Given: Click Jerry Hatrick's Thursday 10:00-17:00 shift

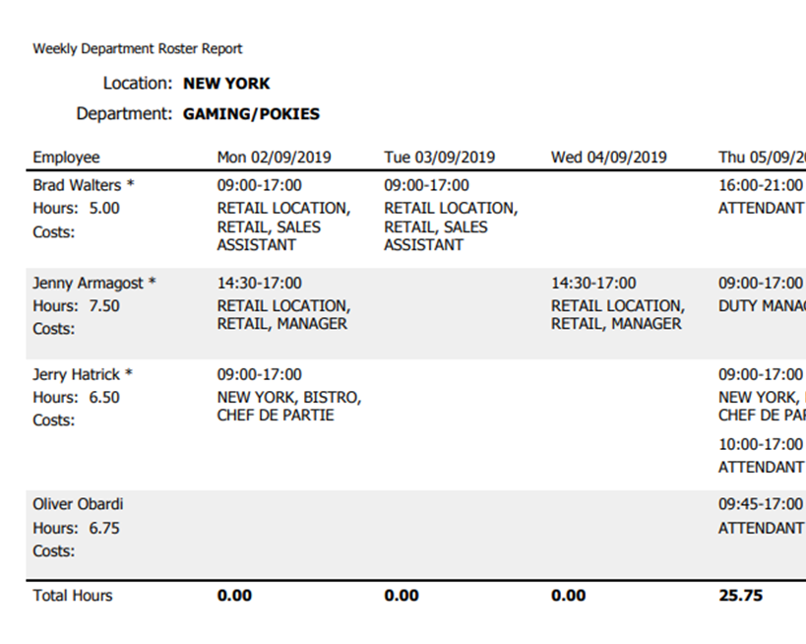Looking at the screenshot, I should click(760, 444).
